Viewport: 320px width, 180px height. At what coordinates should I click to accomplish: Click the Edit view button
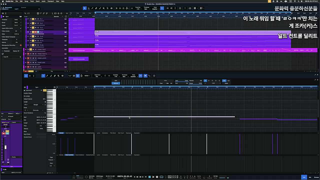coord(304,177)
